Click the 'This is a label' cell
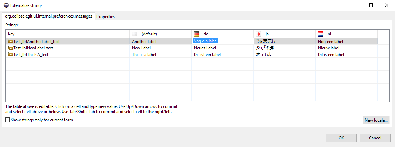This screenshot has height=147, width=395. [161, 55]
